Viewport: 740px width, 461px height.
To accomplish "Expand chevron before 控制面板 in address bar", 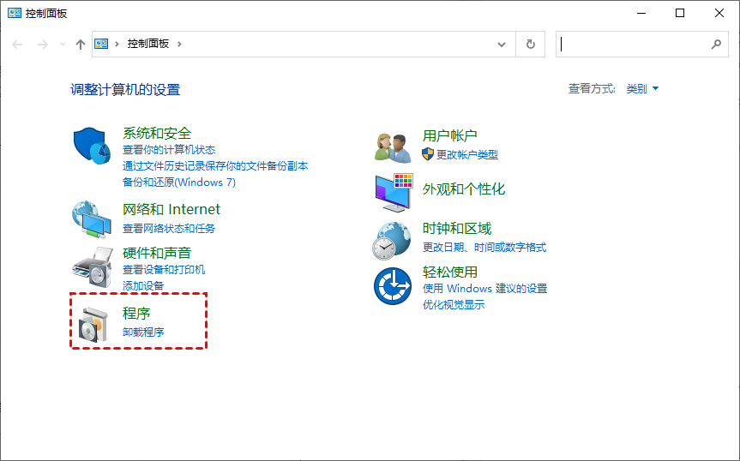I will [117, 44].
